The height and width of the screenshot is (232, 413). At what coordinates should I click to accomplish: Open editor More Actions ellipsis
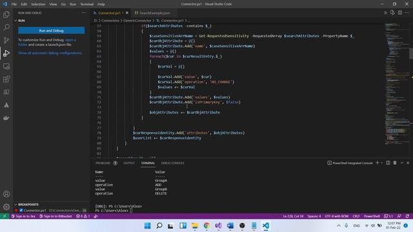pos(407,13)
